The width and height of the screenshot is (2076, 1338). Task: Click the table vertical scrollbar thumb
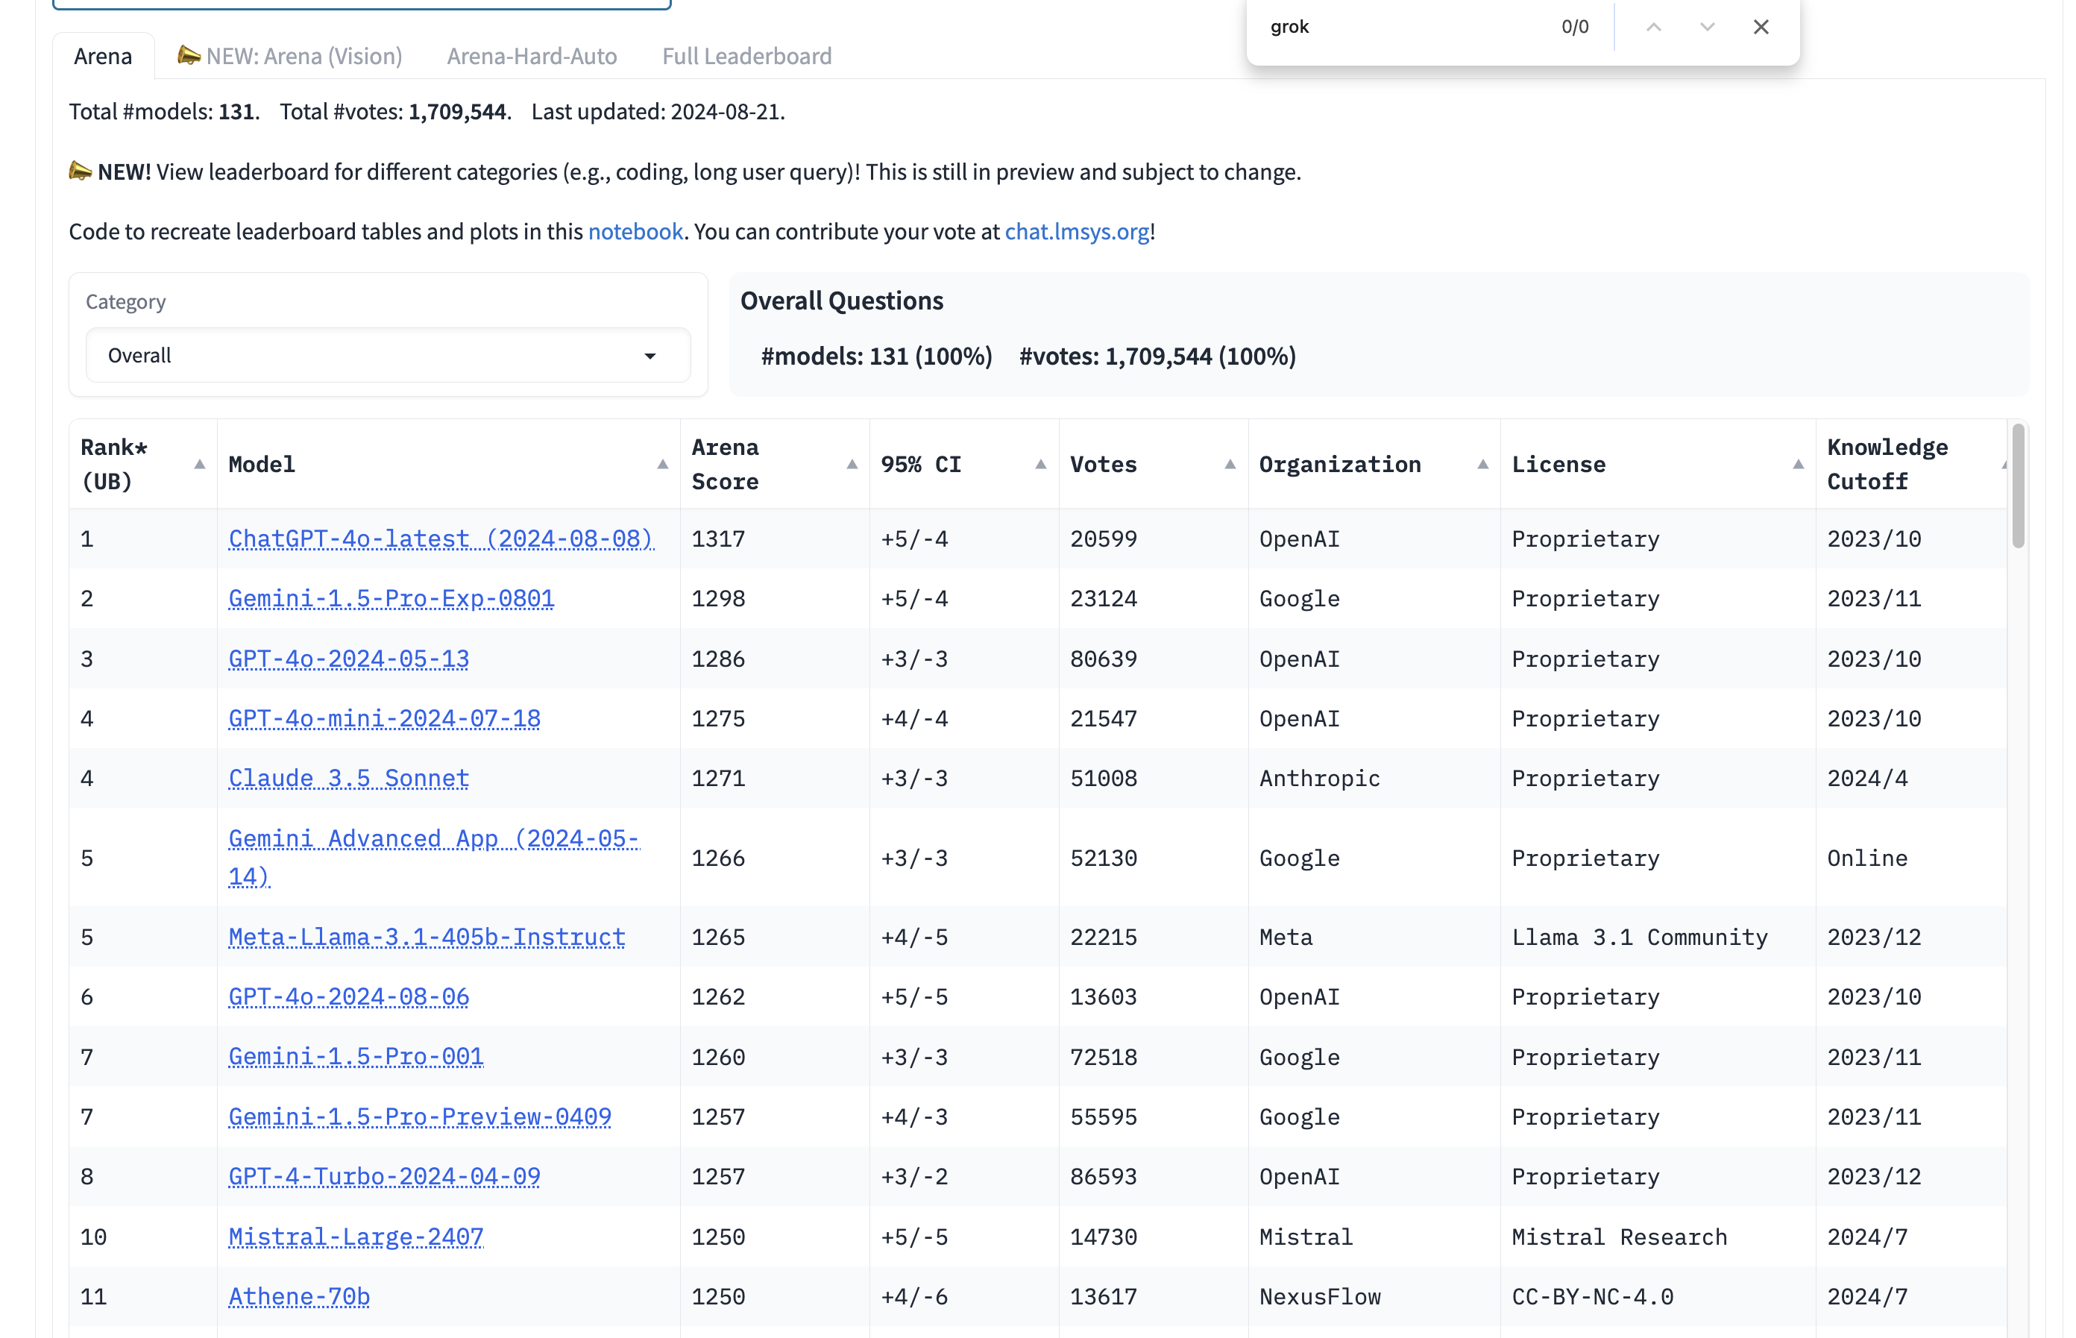click(x=2018, y=486)
